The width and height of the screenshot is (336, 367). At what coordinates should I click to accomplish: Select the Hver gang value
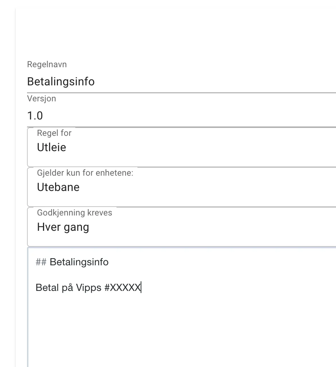click(x=63, y=227)
